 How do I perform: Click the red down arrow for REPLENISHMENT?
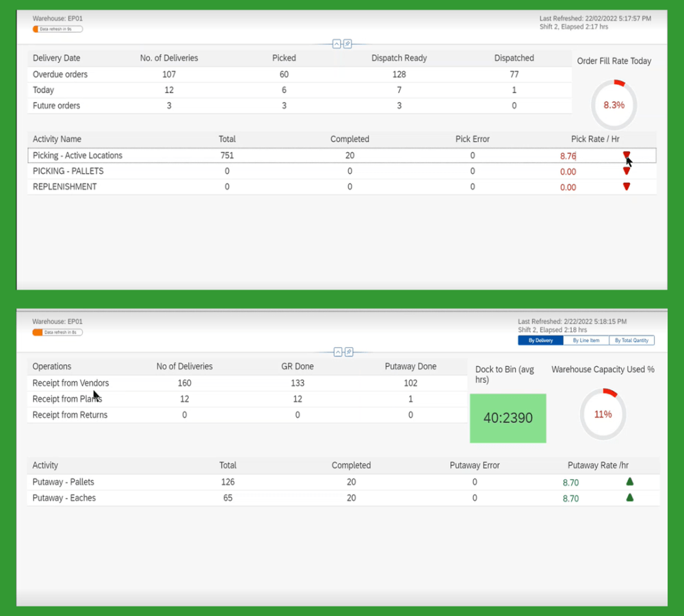[x=627, y=187]
